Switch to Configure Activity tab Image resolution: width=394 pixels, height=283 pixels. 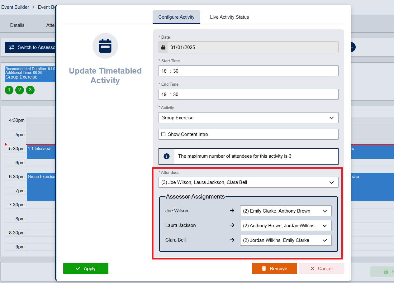176,17
